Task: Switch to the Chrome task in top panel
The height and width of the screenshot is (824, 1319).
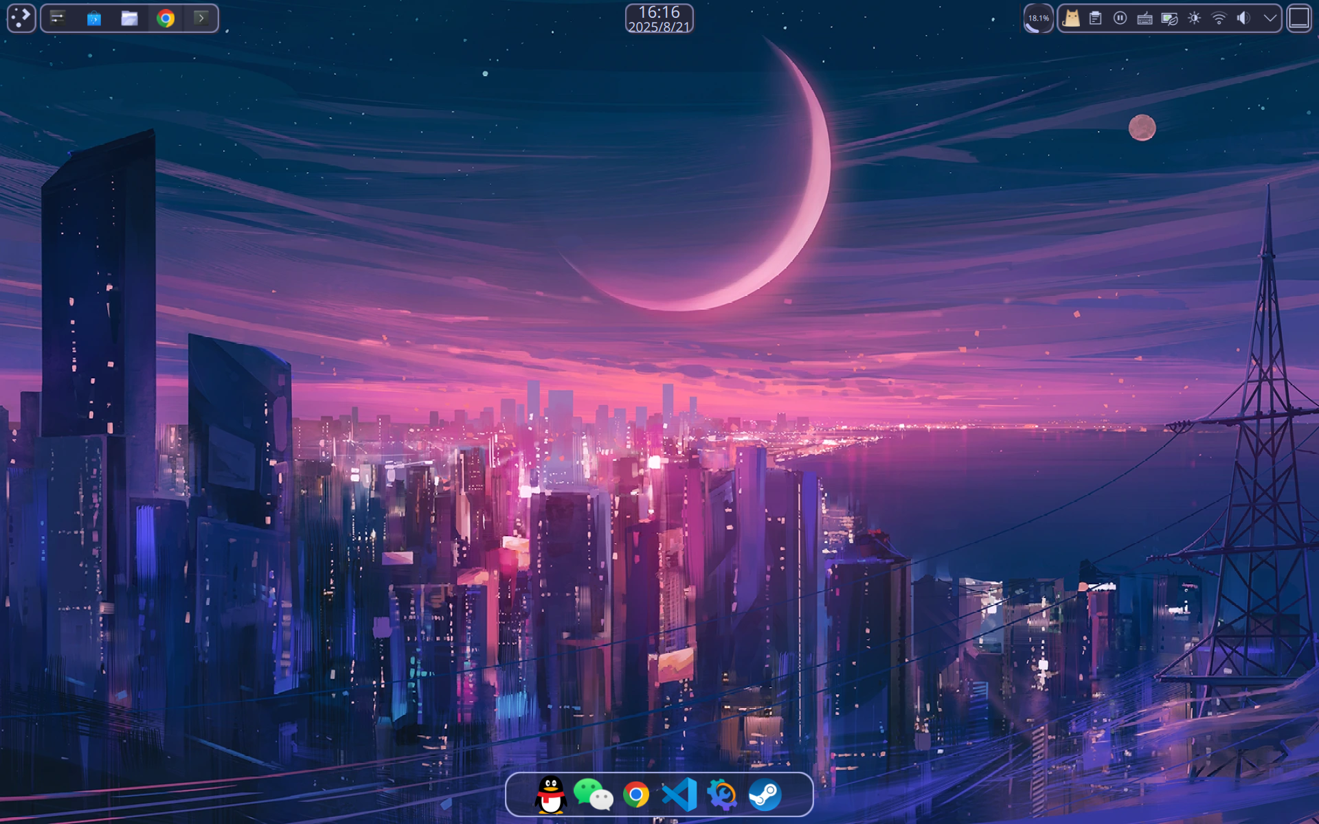Action: click(166, 19)
